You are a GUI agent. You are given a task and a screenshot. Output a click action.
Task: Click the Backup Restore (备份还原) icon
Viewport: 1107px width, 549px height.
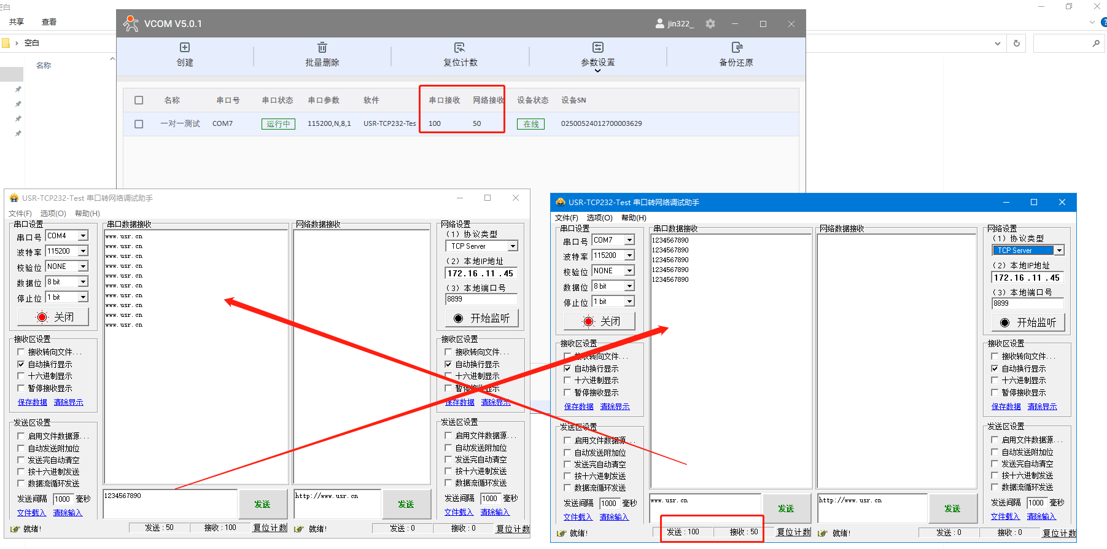click(736, 48)
